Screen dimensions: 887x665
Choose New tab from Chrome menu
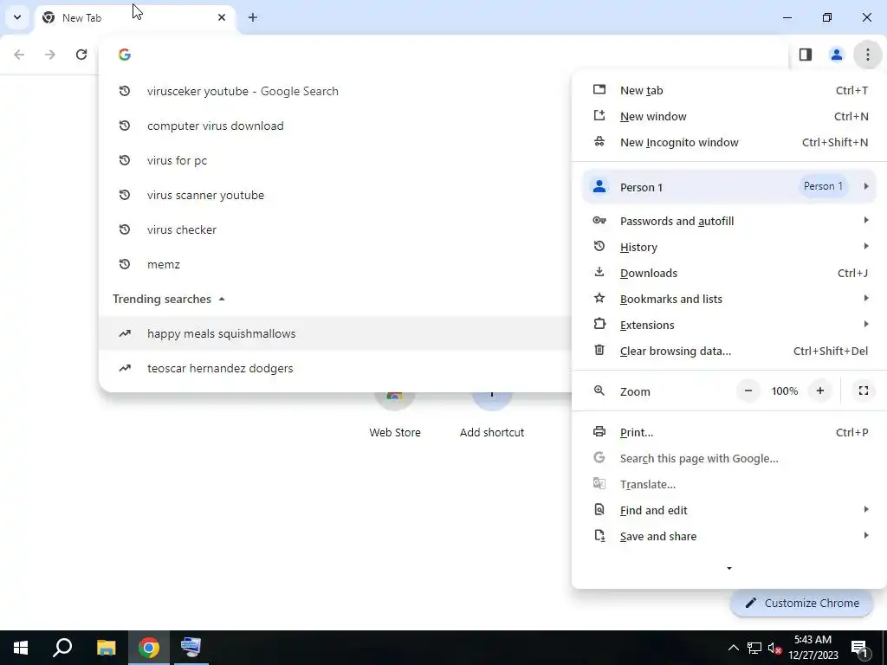[729, 90]
